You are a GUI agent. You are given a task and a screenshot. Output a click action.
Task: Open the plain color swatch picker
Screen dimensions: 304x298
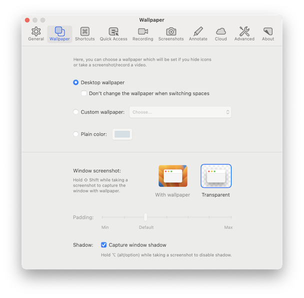122,134
